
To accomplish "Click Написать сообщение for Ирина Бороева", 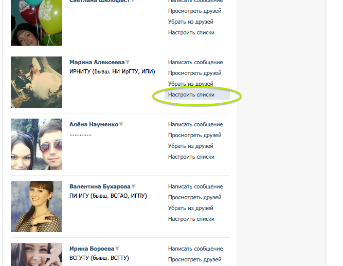I will 195,249.
